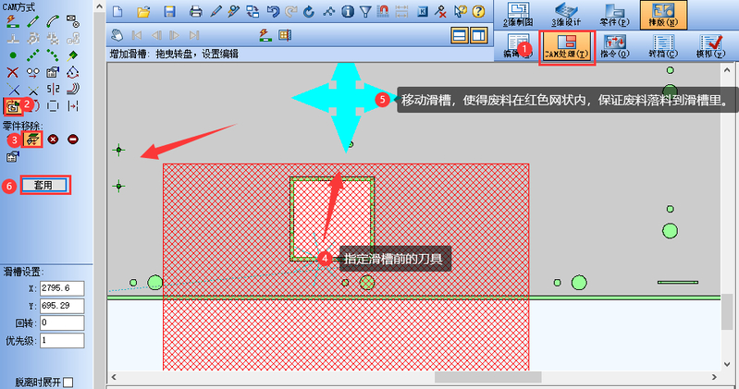Select the green line punch tool
The width and height of the screenshot is (739, 389).
coord(32,21)
